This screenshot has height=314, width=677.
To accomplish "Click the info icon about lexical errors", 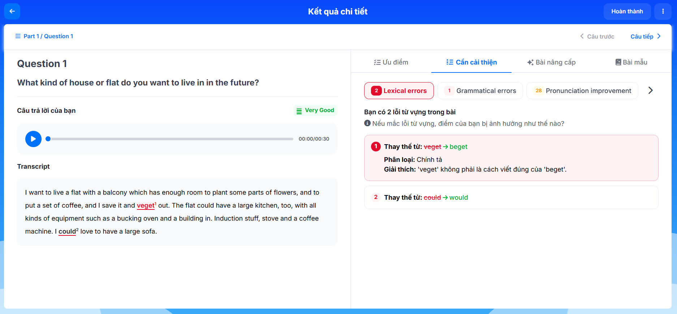I will tap(367, 123).
